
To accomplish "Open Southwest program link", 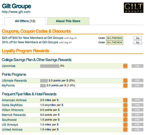I will (9, 120).
